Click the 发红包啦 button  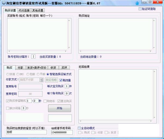pos(51,80)
